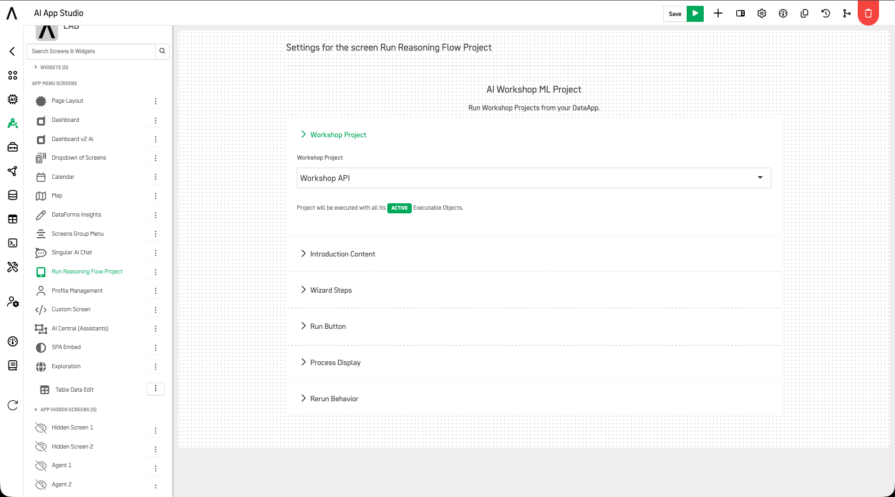The image size is (895, 497).
Task: Open the briefcase toolbox icon in left rail
Action: point(13,147)
